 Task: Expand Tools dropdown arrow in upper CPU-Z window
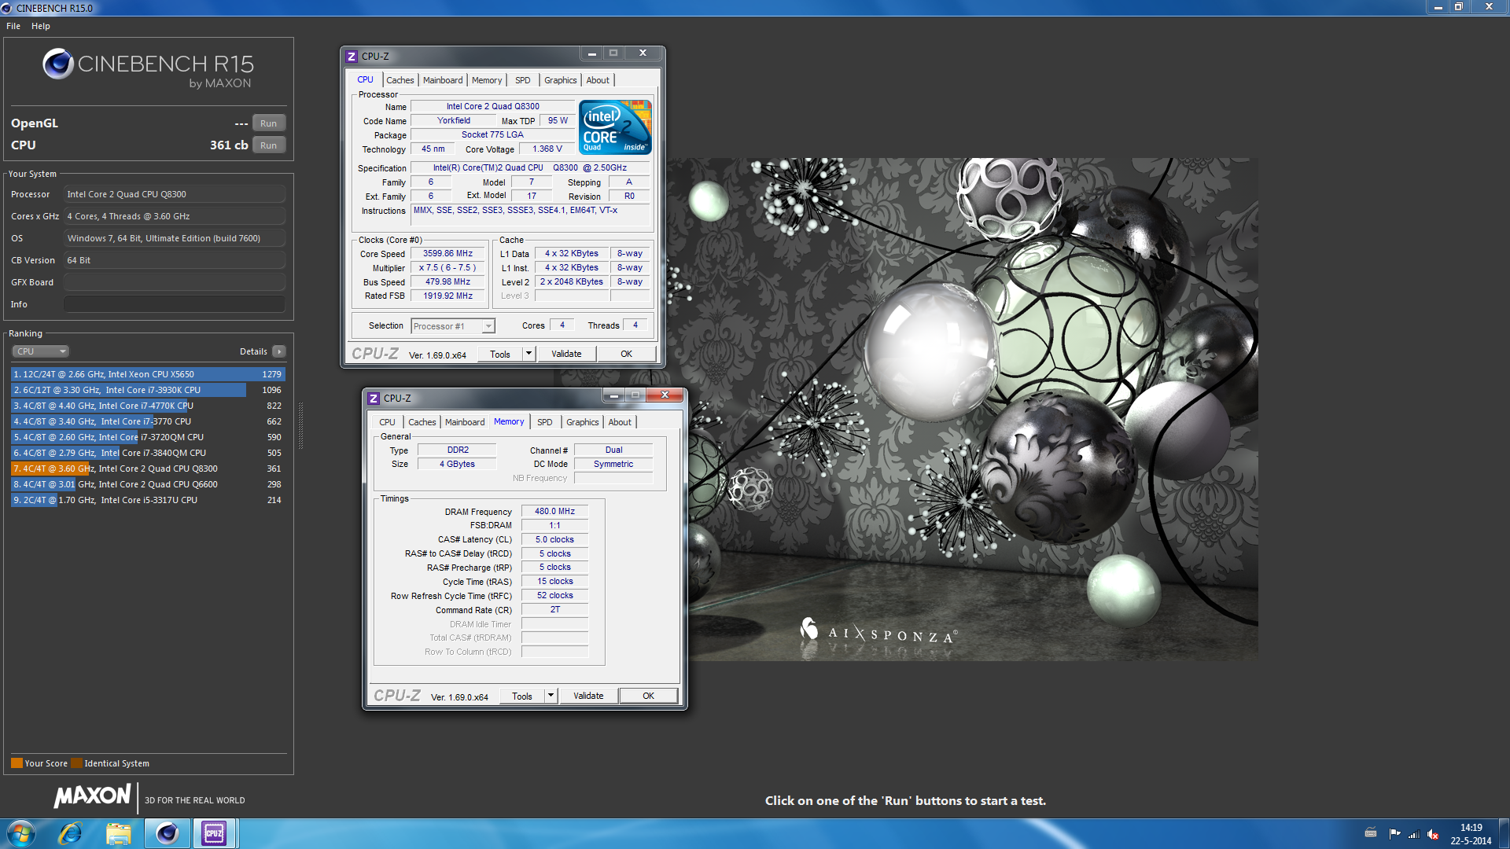529,355
